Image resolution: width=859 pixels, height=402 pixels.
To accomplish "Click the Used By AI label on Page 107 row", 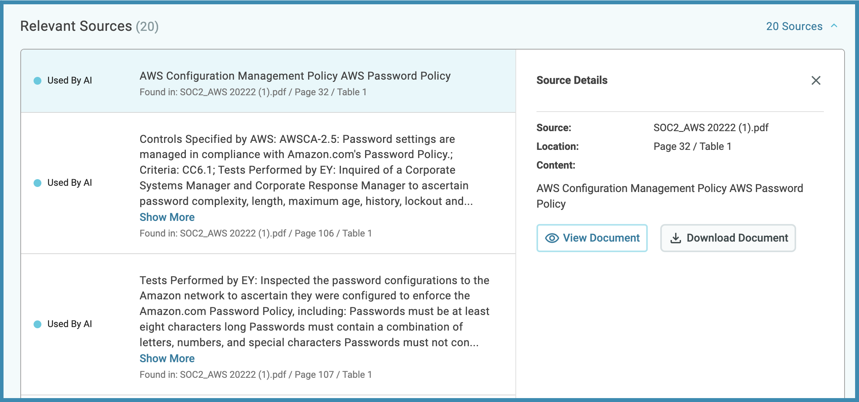I will pyautogui.click(x=70, y=324).
